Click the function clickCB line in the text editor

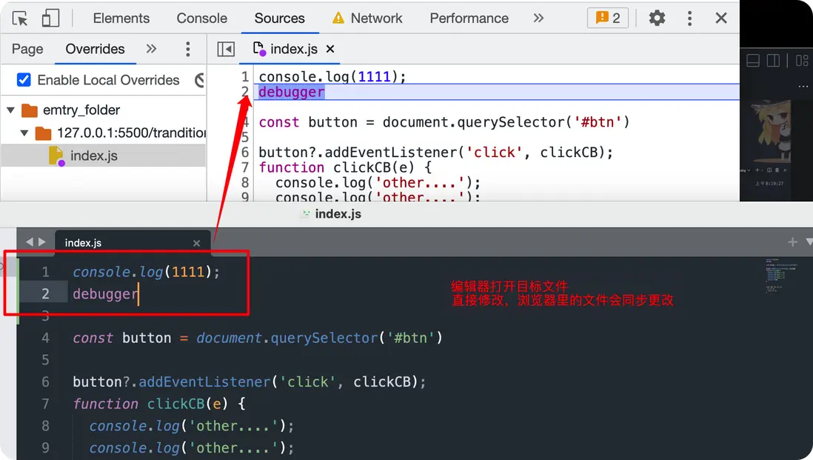click(x=159, y=404)
